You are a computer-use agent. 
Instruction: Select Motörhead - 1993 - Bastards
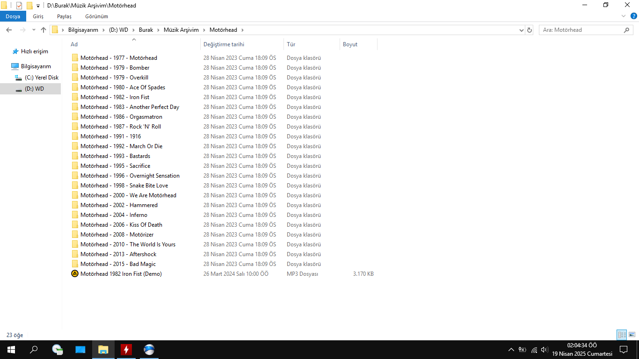pos(116,156)
